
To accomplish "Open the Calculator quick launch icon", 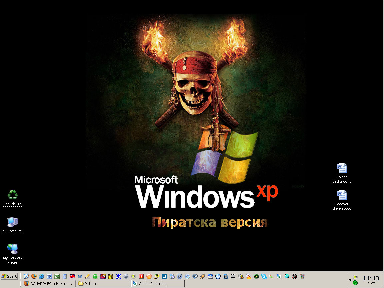I will tap(65, 276).
